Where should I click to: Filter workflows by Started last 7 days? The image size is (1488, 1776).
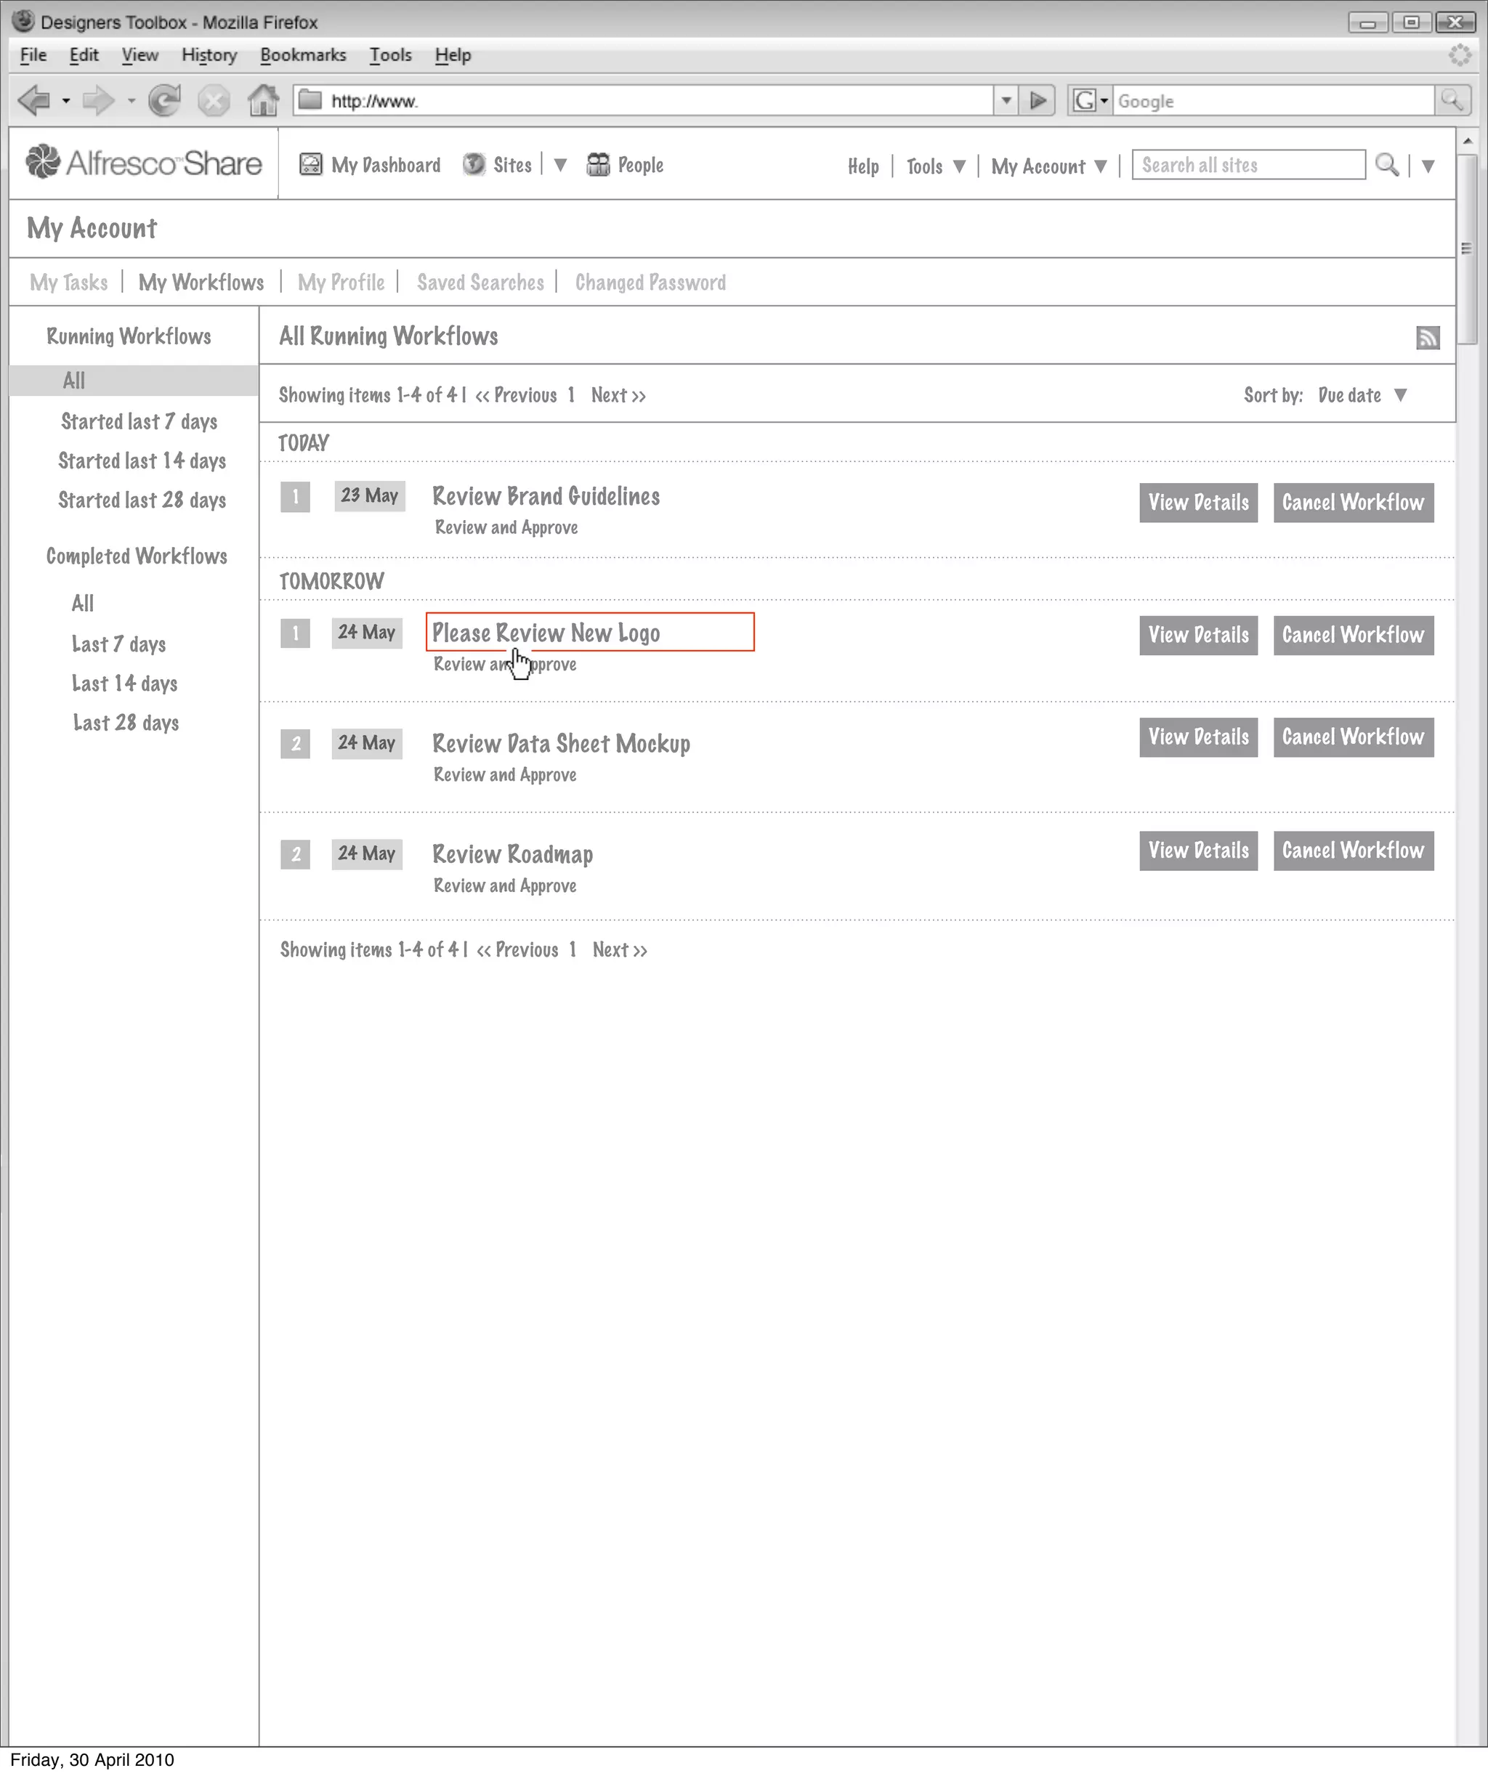[x=139, y=422]
